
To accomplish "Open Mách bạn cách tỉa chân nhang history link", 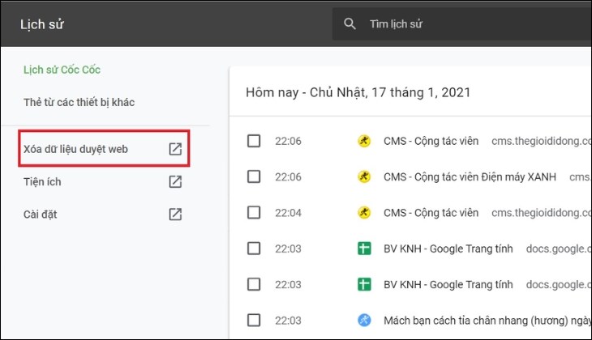I will 487,321.
